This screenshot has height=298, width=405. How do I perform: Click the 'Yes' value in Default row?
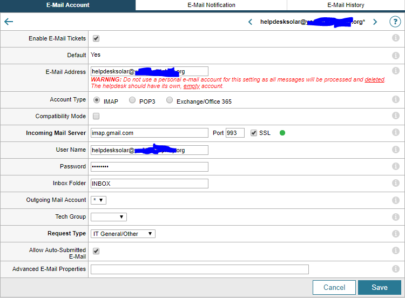[96, 55]
